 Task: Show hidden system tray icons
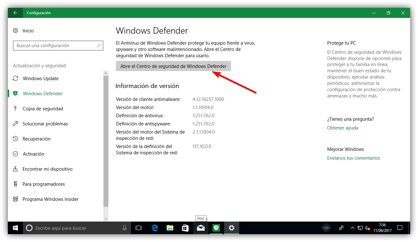click(352, 228)
